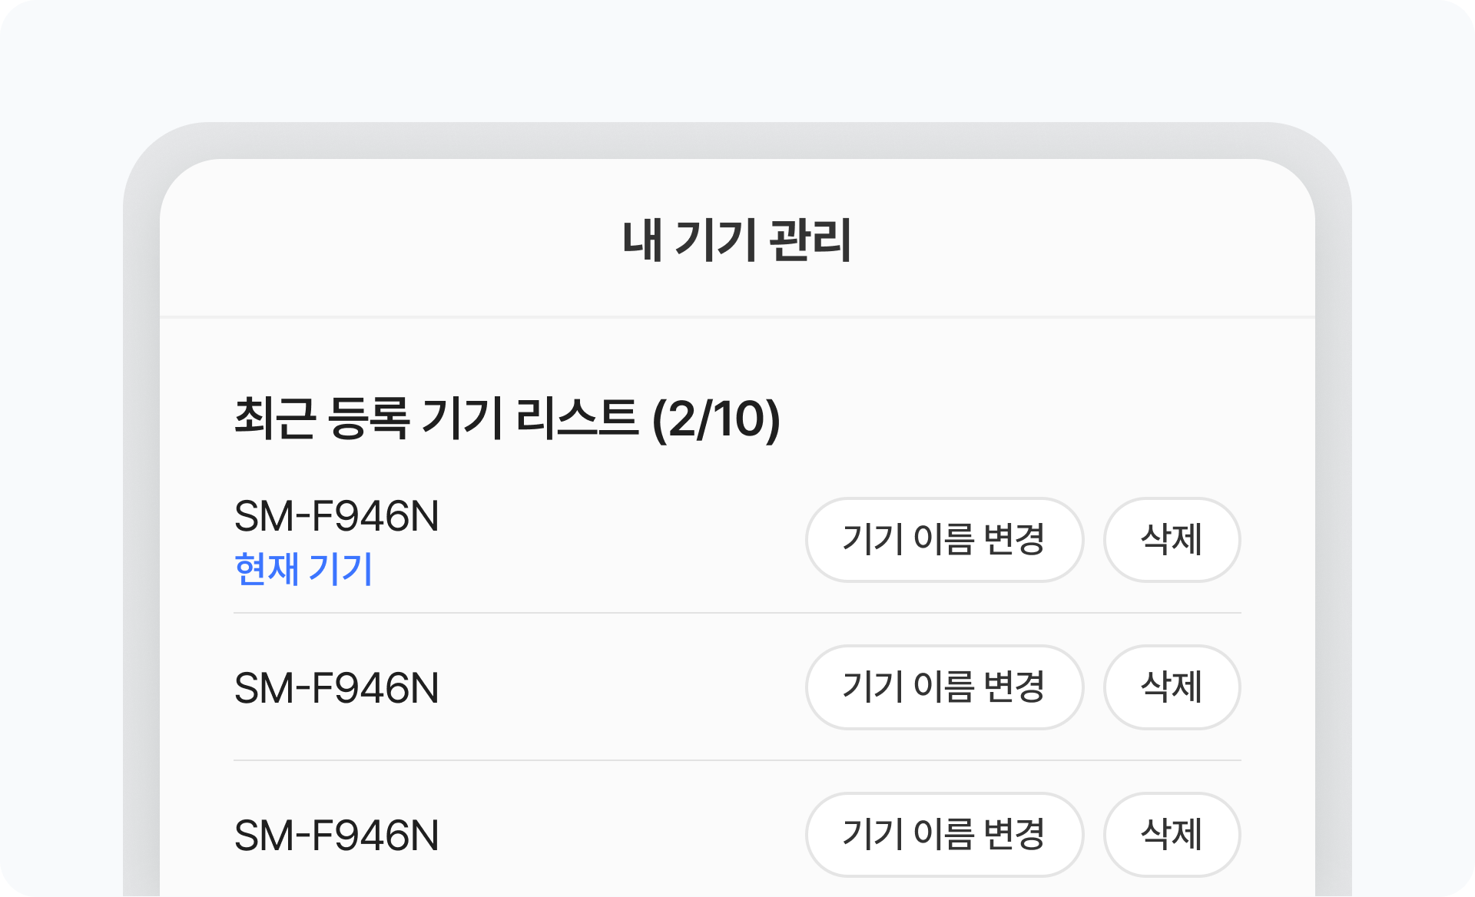Click the gray device frame border at top

(737, 141)
